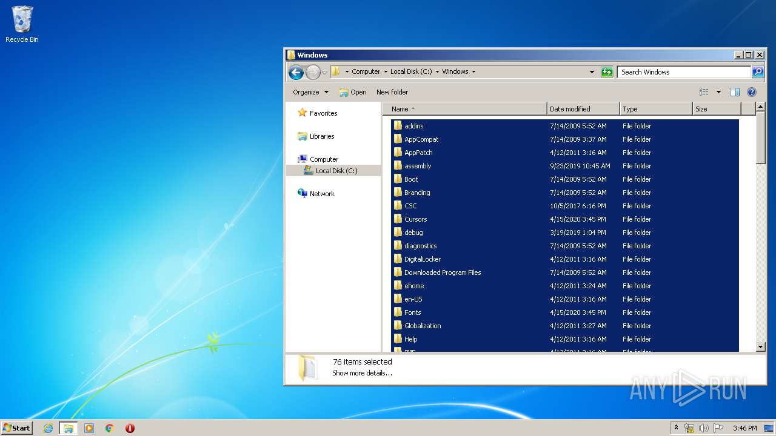Screen dimensions: 776x436
Task: Open Google Chrome from taskbar
Action: tap(110, 428)
